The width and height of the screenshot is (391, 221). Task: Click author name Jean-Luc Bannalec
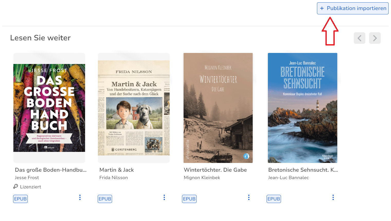[288, 178]
